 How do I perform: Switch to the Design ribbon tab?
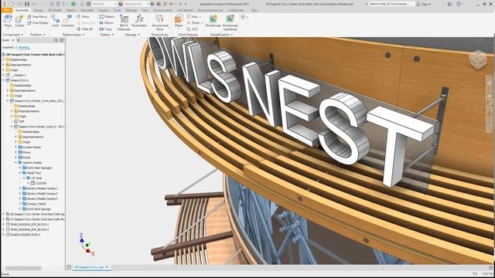39,10
